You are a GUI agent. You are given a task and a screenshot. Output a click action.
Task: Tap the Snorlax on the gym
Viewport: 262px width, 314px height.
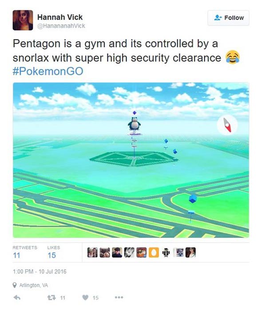coord(134,124)
